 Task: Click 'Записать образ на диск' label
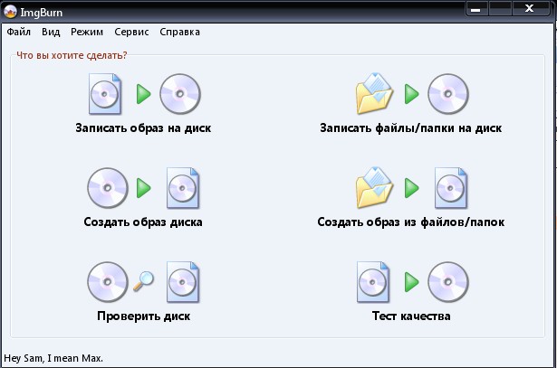click(143, 128)
